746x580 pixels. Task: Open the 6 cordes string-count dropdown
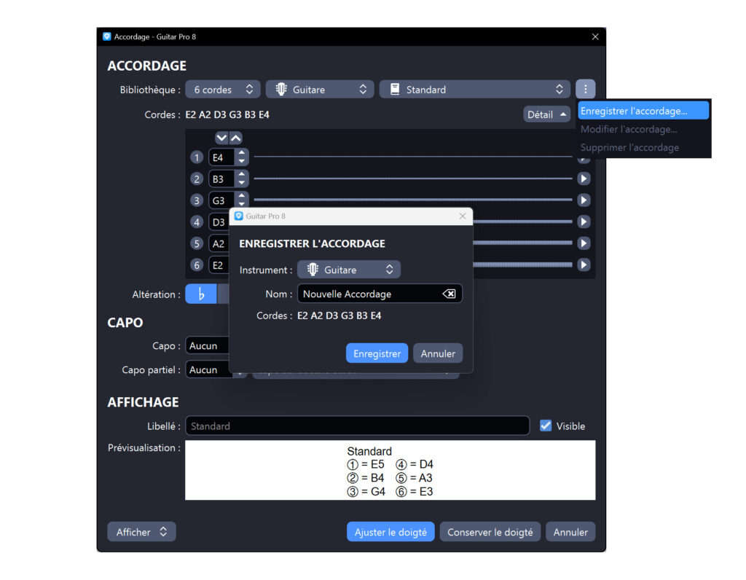point(223,90)
